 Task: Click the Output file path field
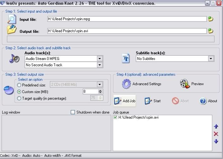[127, 31]
